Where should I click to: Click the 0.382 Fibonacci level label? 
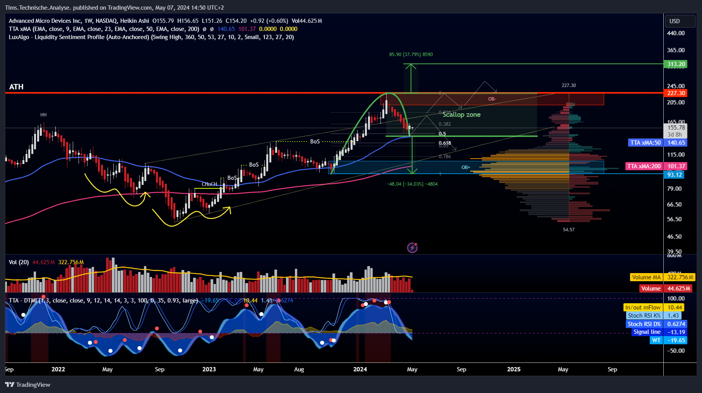pos(445,124)
